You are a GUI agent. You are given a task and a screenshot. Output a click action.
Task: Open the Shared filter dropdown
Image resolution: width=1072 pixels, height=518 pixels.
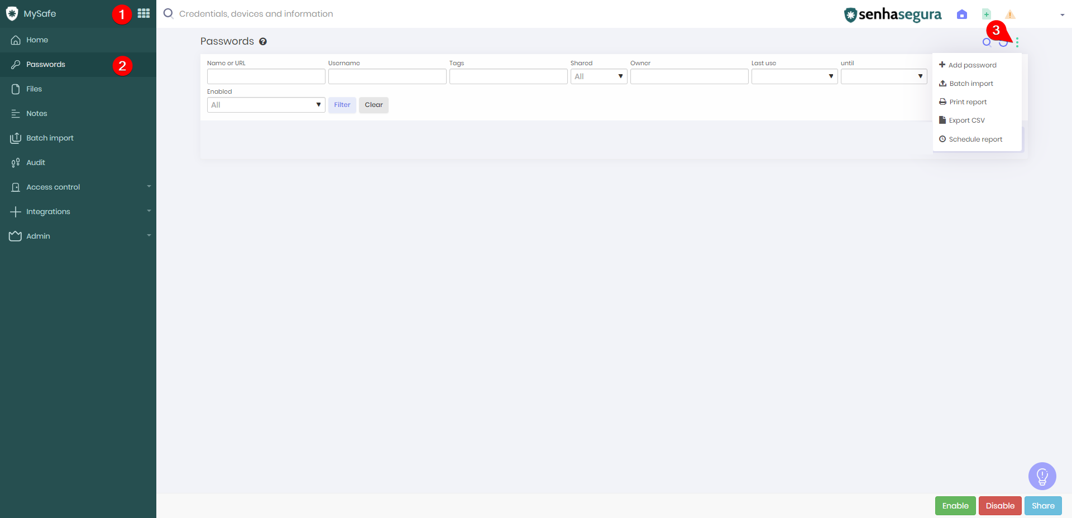pos(599,76)
